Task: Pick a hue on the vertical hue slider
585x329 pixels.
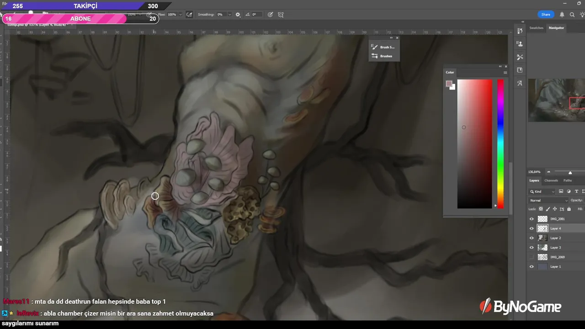Action: [500, 144]
